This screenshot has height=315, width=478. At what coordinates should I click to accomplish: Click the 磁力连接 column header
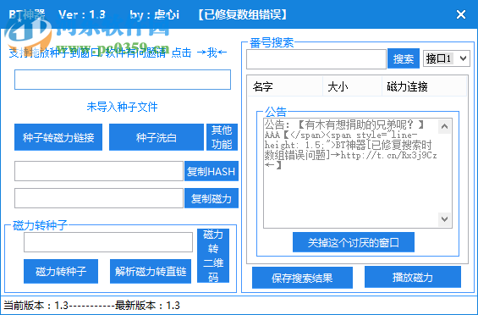[424, 87]
